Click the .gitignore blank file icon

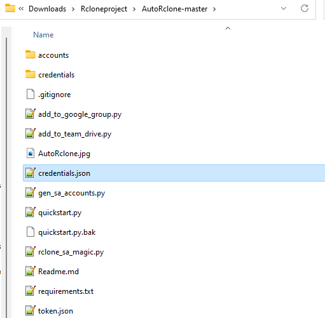31,94
